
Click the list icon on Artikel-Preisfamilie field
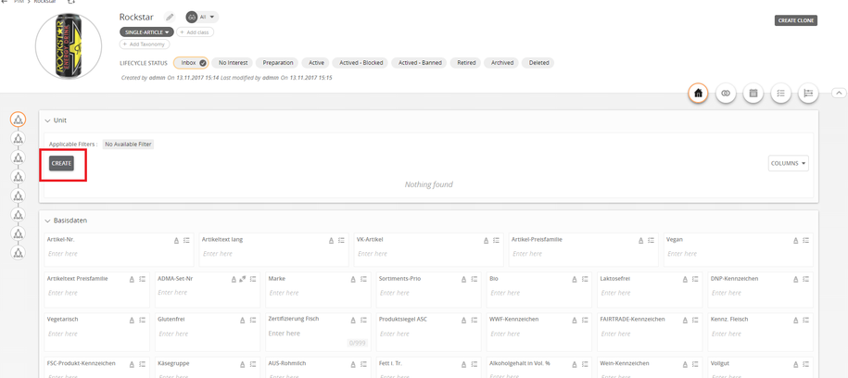tap(651, 240)
